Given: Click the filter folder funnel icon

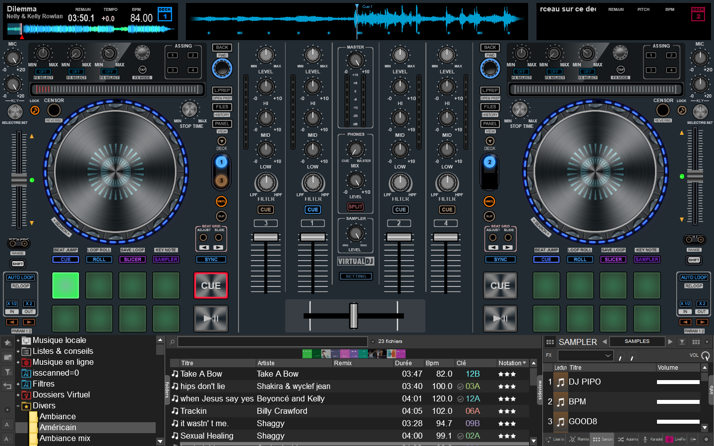Looking at the screenshot, I should [7, 372].
